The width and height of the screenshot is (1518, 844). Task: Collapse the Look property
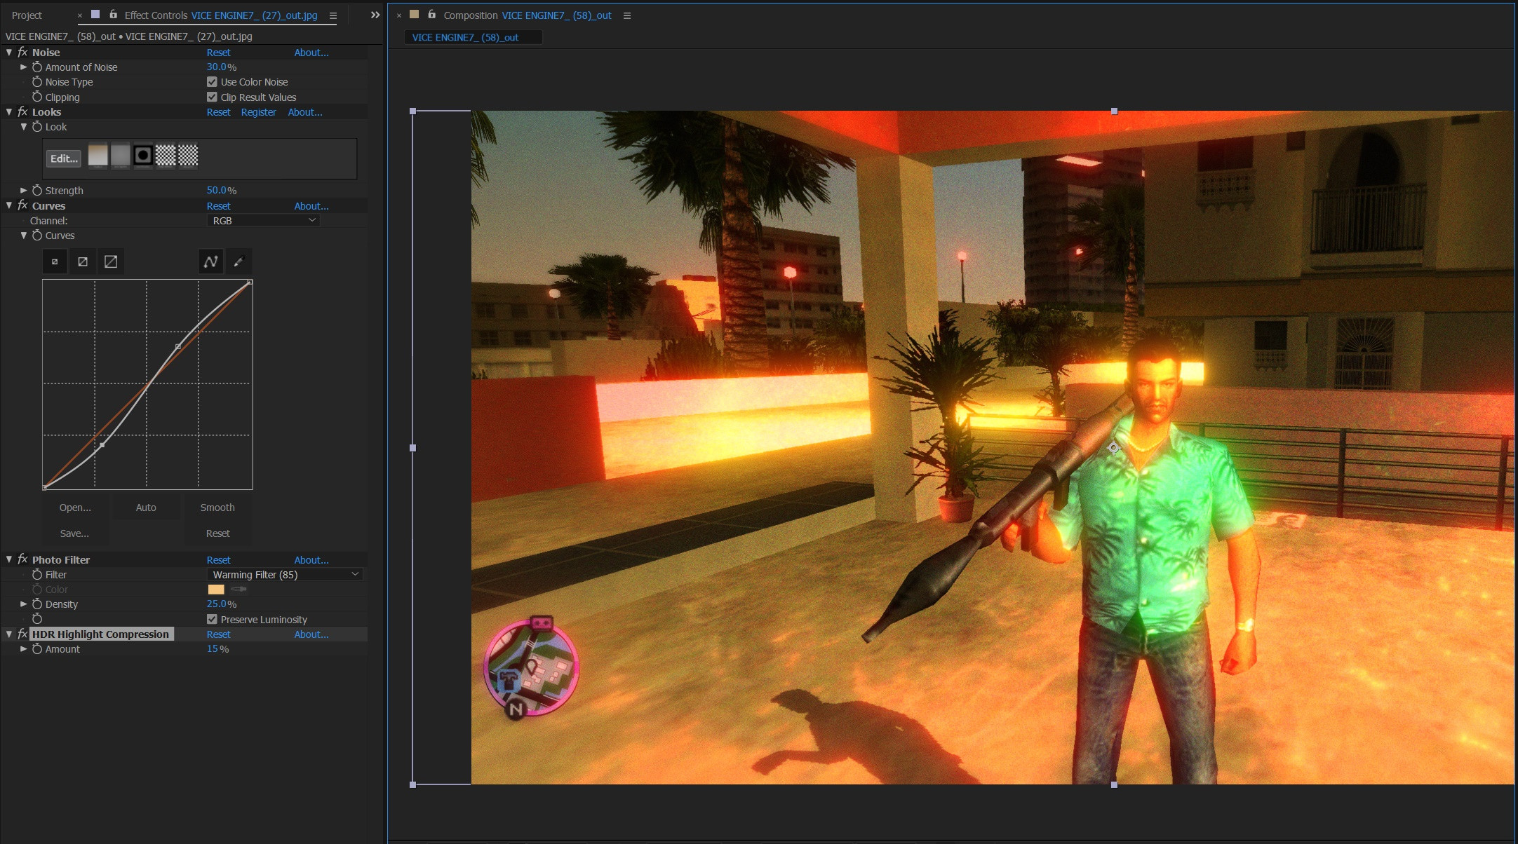(x=23, y=127)
